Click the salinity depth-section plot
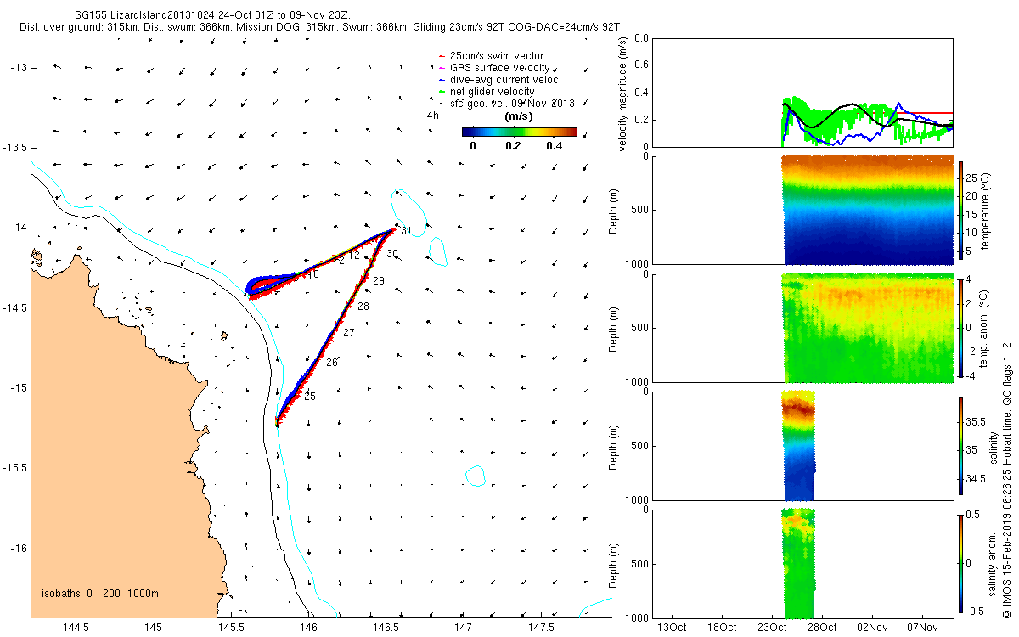 click(799, 445)
